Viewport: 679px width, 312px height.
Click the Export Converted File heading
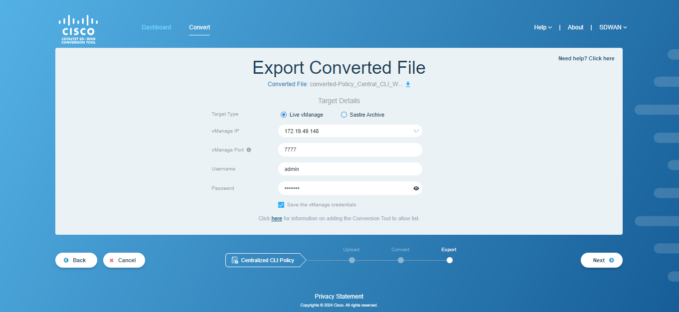coord(339,68)
